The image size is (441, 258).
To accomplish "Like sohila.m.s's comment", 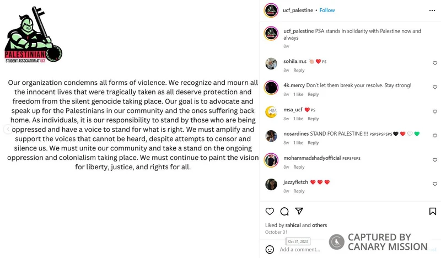I will [435, 63].
